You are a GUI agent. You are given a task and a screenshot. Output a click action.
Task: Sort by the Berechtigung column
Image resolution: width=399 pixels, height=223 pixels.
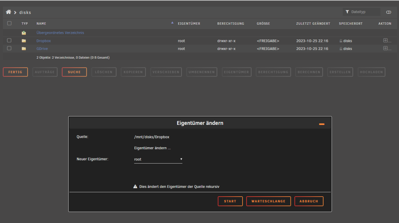[x=231, y=24]
